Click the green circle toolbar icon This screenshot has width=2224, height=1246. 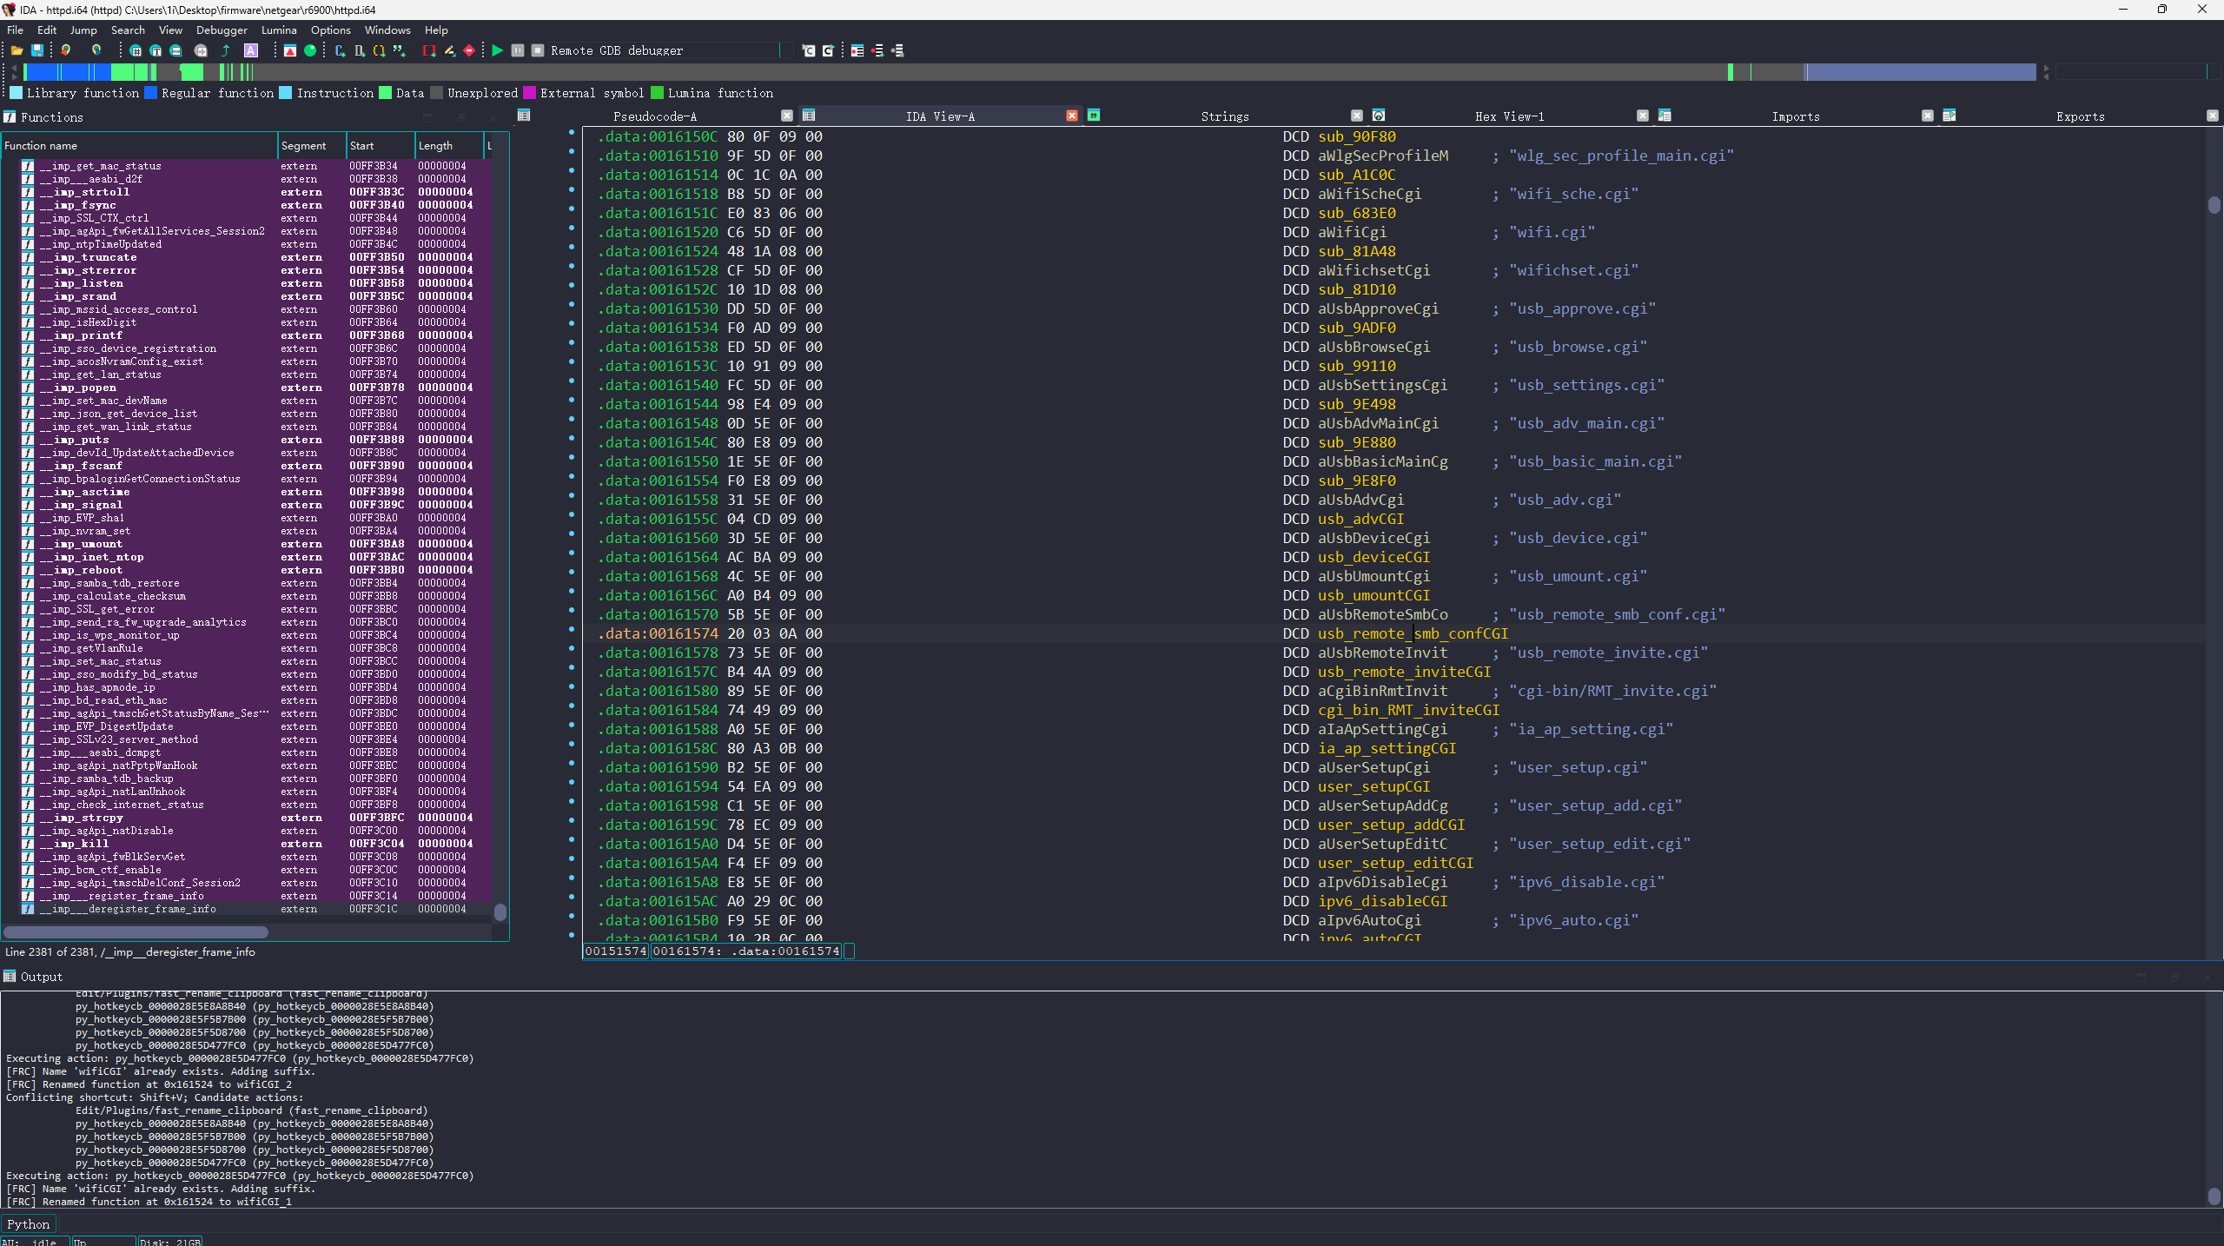click(310, 50)
